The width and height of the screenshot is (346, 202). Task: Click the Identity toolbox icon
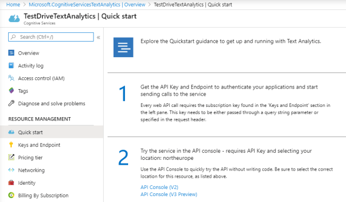click(x=11, y=183)
